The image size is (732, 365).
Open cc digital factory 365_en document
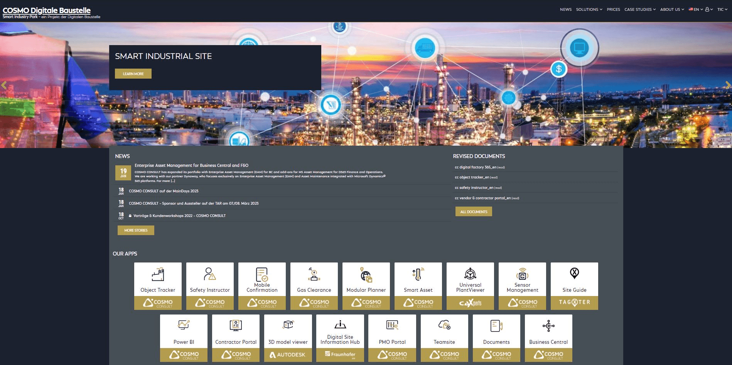pyautogui.click(x=476, y=167)
